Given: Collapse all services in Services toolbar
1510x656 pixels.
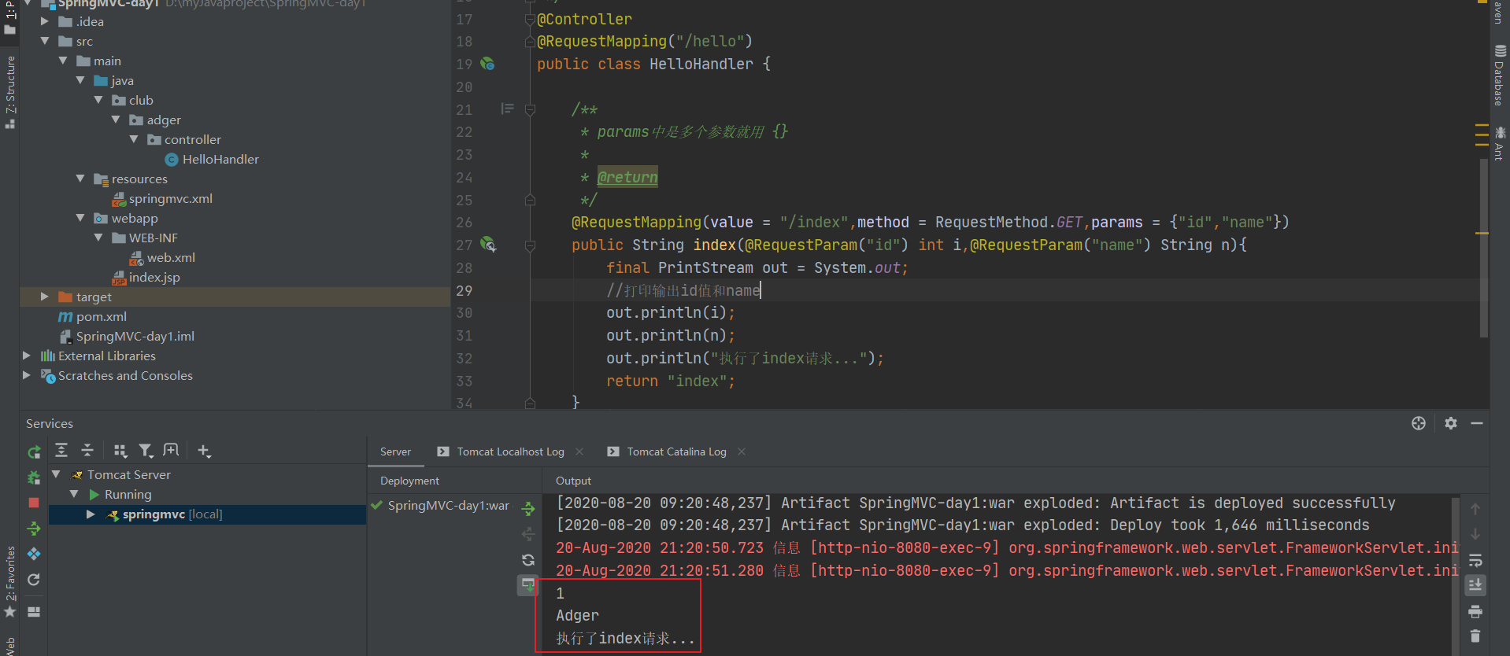Looking at the screenshot, I should click(x=87, y=450).
